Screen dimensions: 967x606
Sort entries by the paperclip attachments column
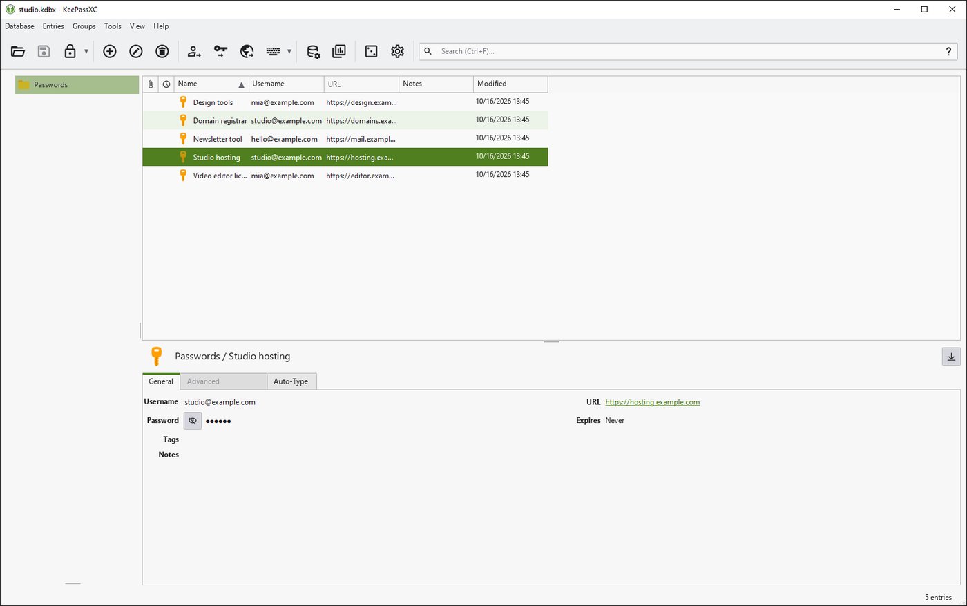click(151, 84)
